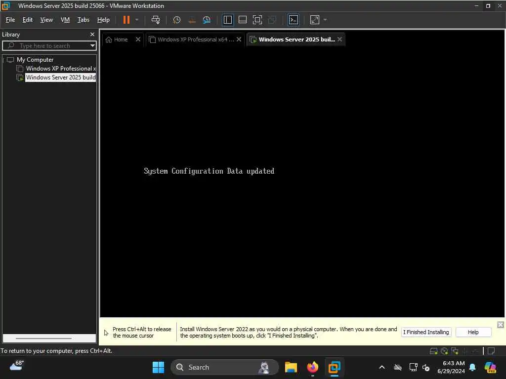
Task: Click the greyed Unity mode icon
Action: click(x=272, y=20)
